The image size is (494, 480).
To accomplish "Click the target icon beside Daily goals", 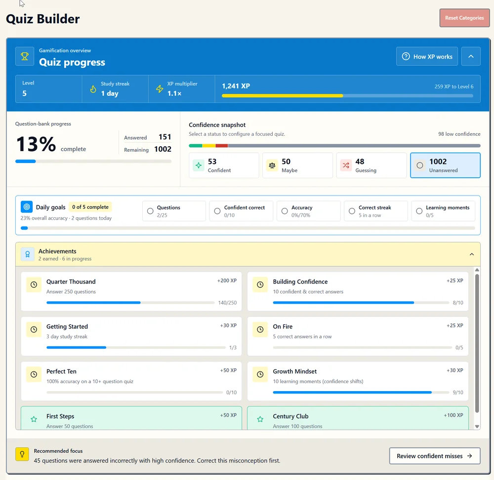I will (27, 207).
